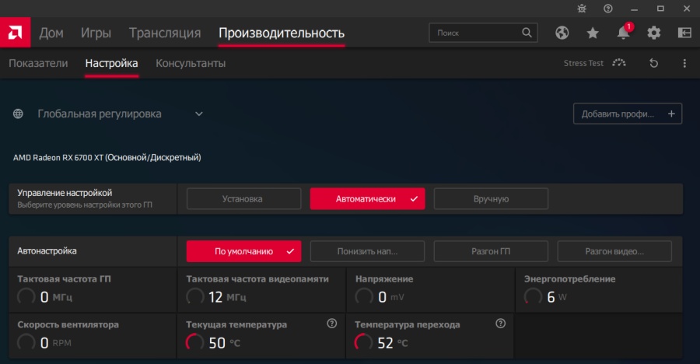Click the search magnifier icon
Viewport: 700px width, 364px height.
[x=527, y=33]
